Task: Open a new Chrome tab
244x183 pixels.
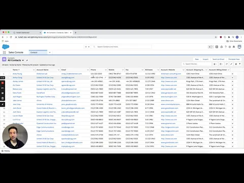Action: [x=76, y=33]
